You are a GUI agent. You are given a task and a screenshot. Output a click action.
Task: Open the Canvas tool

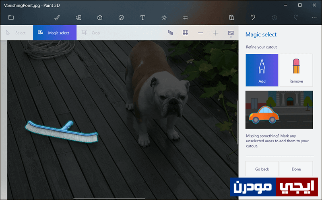coord(186,18)
